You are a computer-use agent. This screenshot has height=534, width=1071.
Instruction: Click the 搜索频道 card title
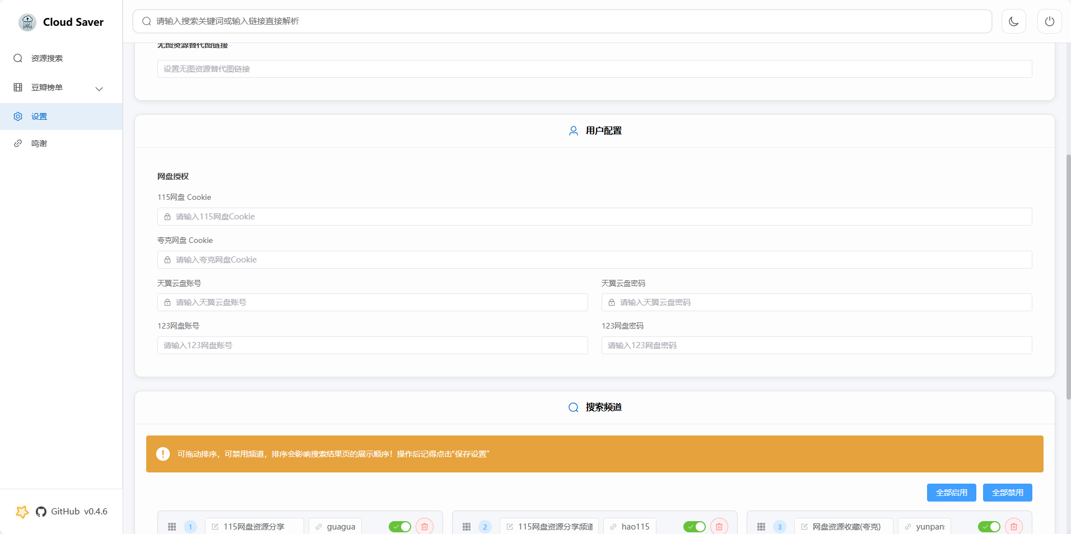[x=604, y=407]
